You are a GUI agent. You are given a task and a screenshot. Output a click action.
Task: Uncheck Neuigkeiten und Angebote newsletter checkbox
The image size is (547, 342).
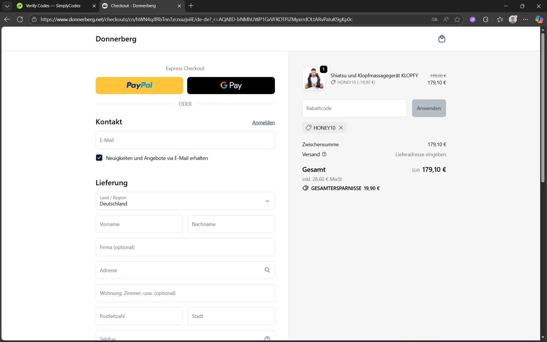point(99,158)
